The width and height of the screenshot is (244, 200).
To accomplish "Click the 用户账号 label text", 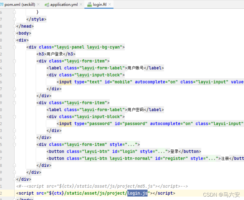I will pos(136,68).
